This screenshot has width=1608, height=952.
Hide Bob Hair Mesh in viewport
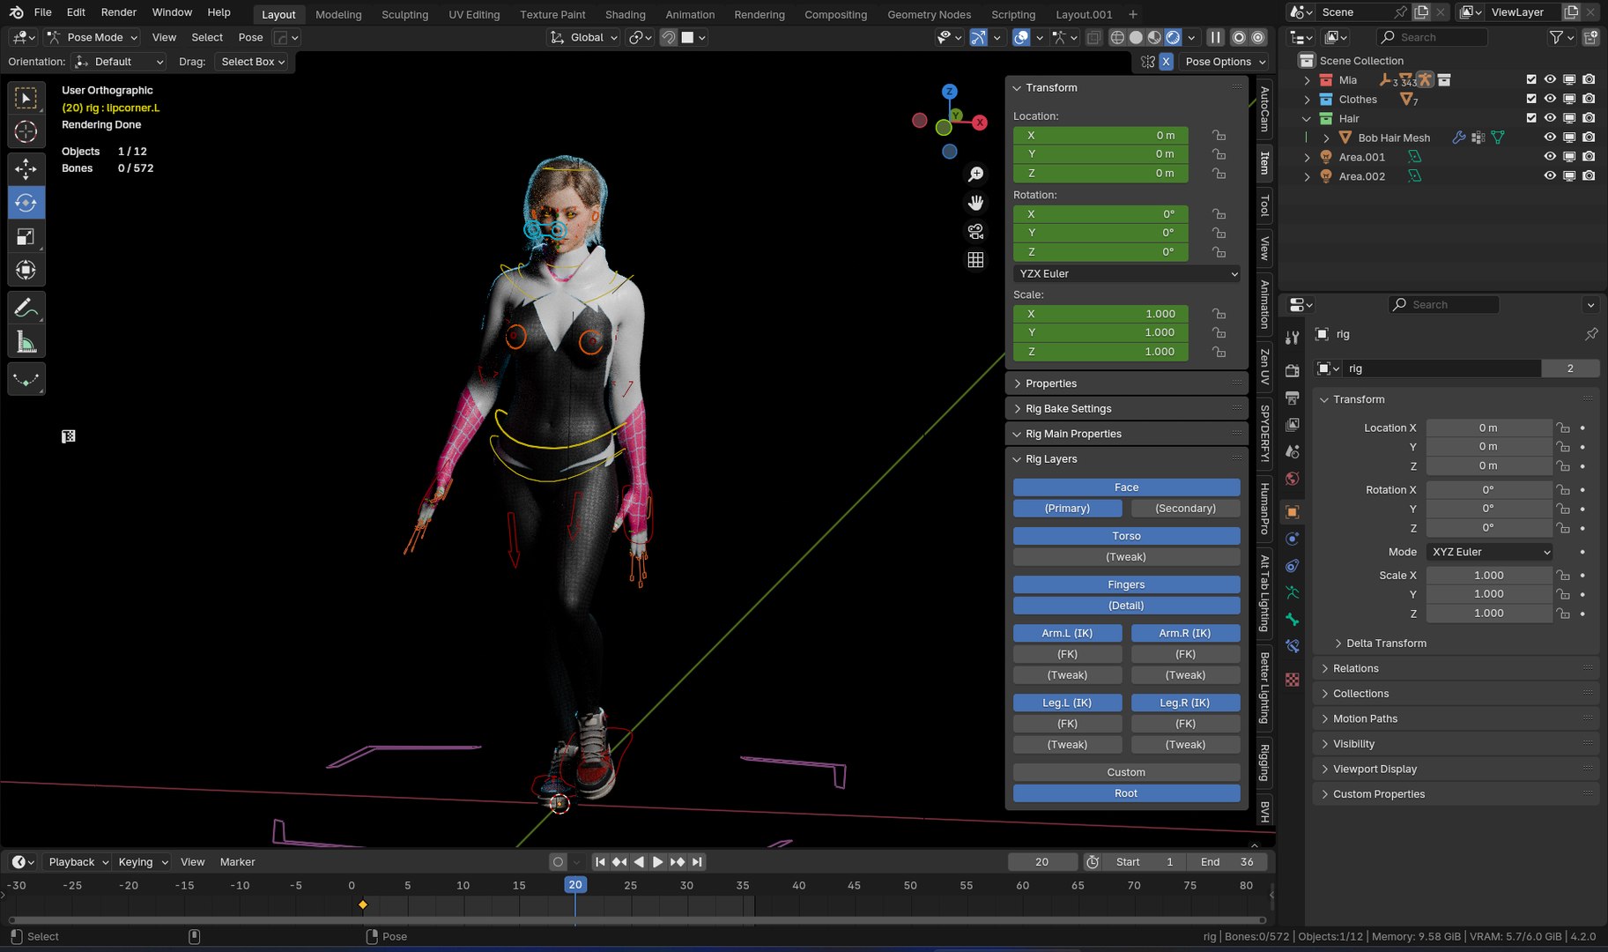pos(1550,138)
